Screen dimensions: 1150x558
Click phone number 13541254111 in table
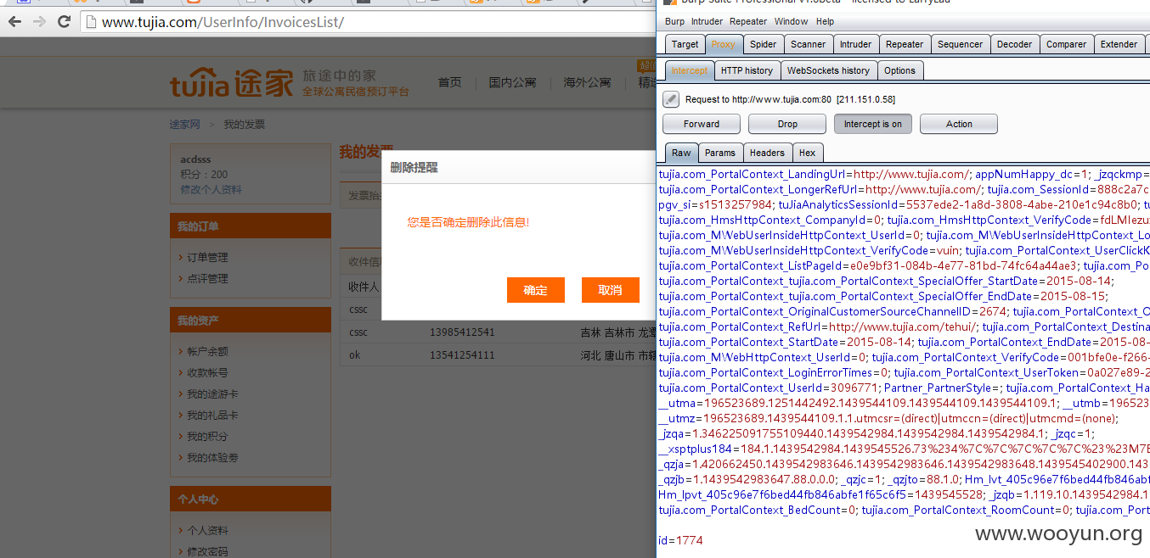click(461, 354)
